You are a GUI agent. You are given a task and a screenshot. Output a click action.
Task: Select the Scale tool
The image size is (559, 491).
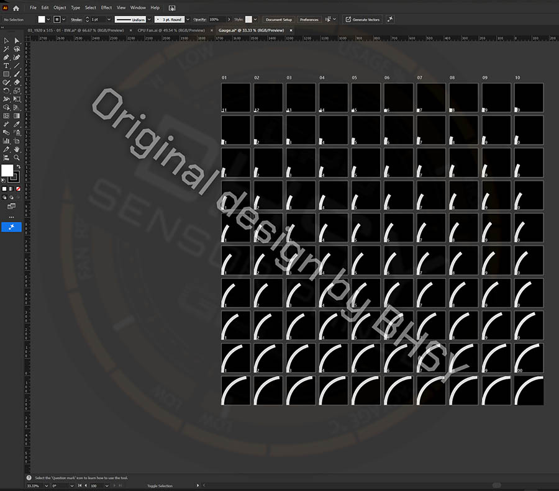[16, 91]
